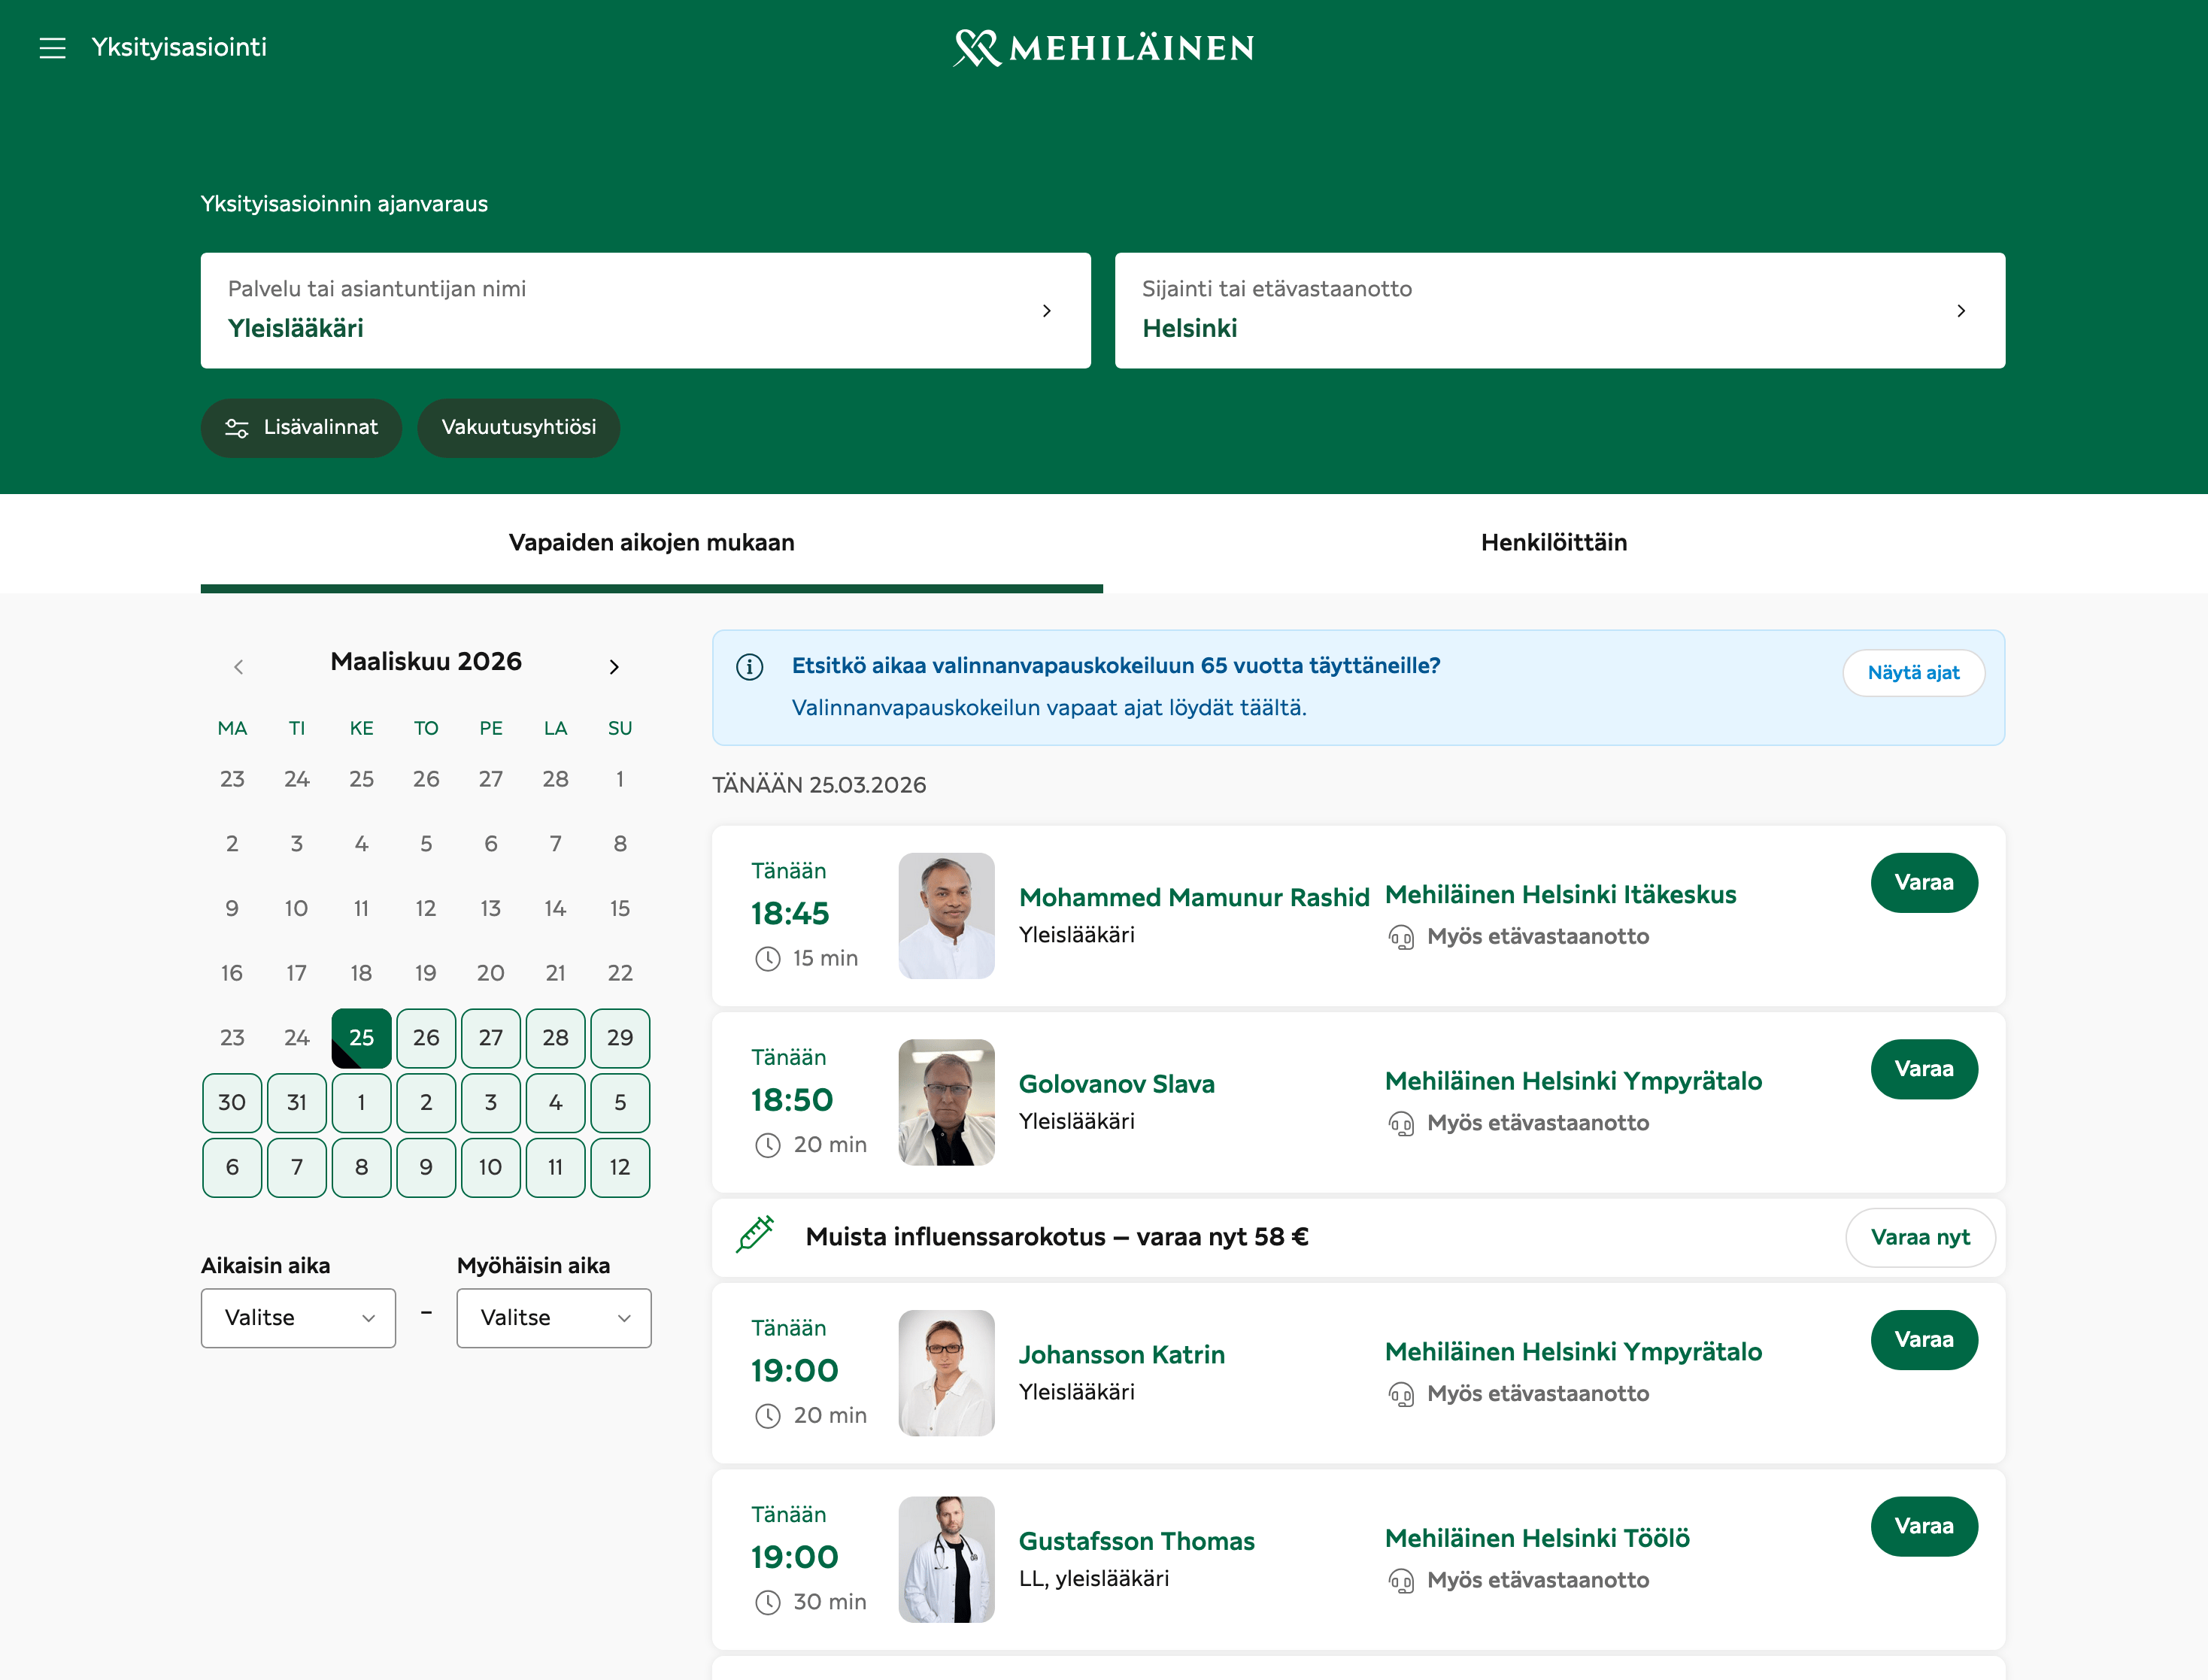Image resolution: width=2208 pixels, height=1680 pixels.
Task: Click the Mehiläinen logo
Action: click(1104, 47)
